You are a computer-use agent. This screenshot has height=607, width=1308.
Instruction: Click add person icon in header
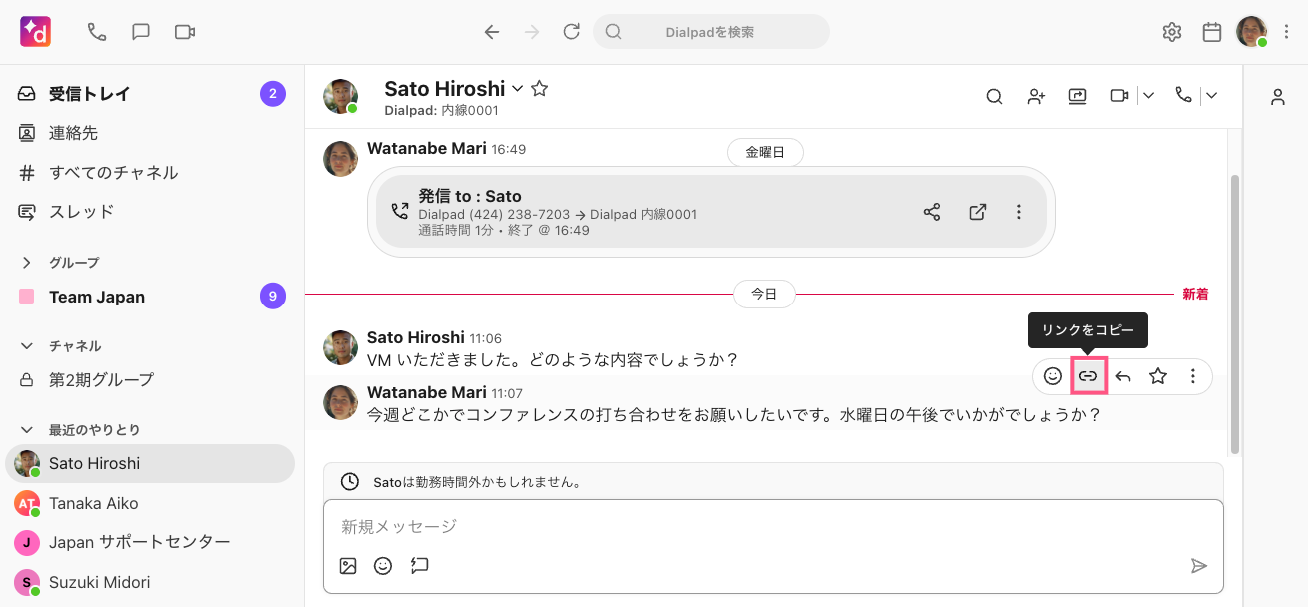click(1036, 96)
